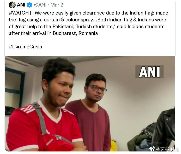Viewport: 181px width, 154px height.
Task: Open the #UkraineCrisis hashtag
Action: pyautogui.click(x=25, y=47)
